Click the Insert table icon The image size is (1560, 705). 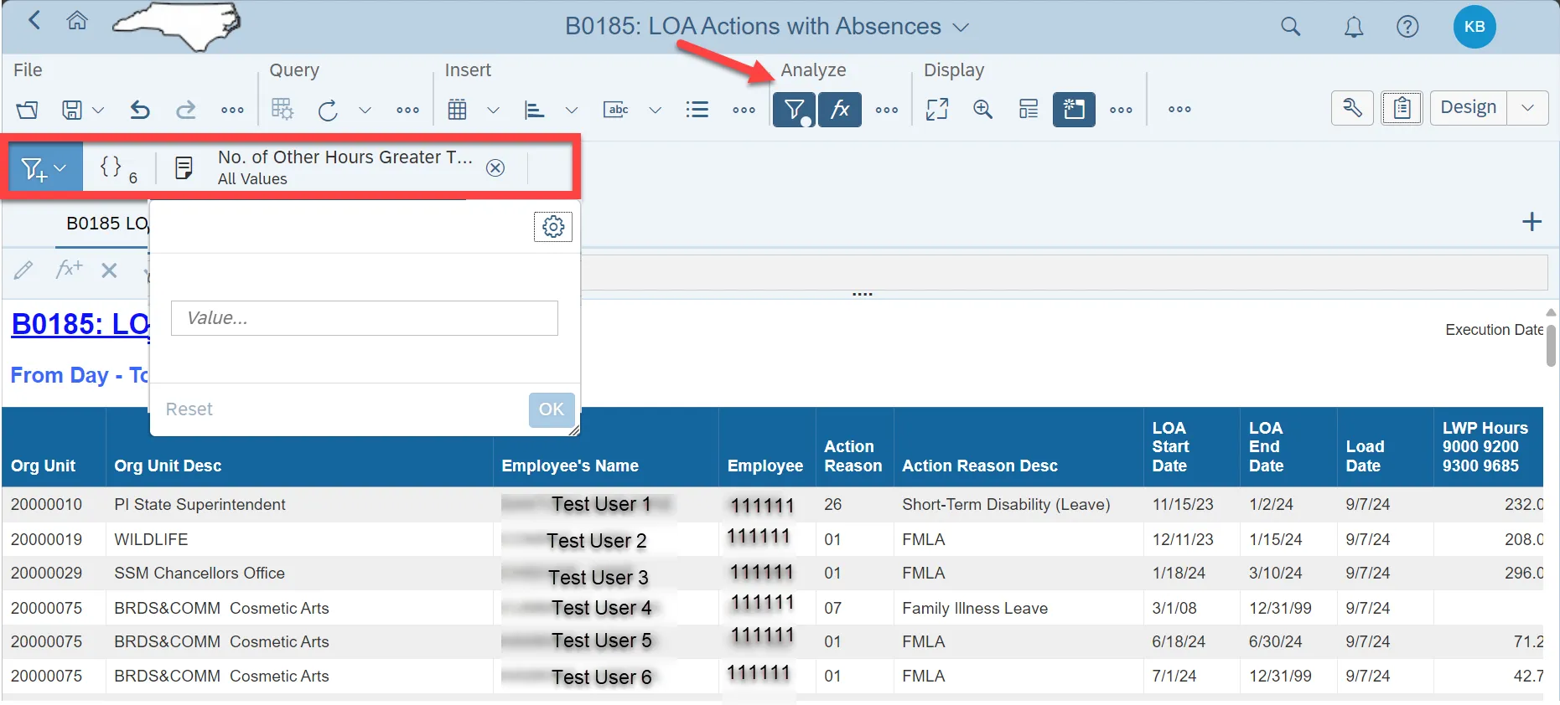click(457, 110)
